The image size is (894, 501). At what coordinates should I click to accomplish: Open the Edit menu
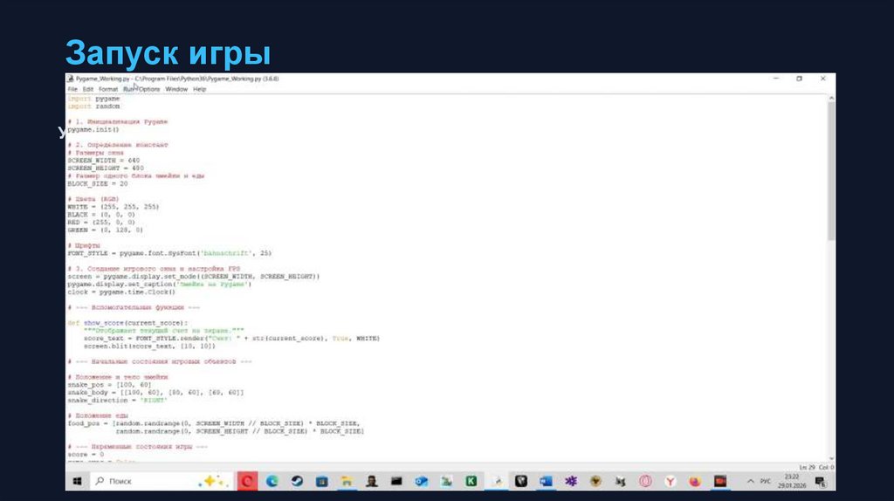click(x=88, y=90)
